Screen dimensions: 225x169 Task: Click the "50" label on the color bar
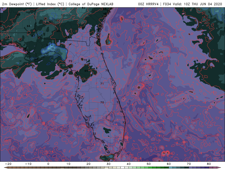point(149,164)
